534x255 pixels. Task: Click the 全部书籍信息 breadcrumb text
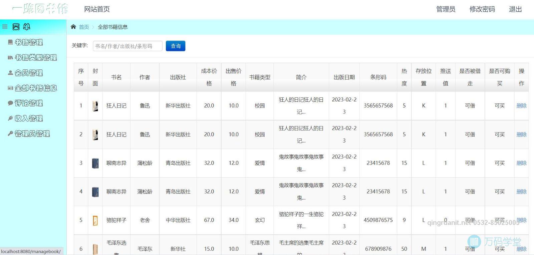point(112,27)
